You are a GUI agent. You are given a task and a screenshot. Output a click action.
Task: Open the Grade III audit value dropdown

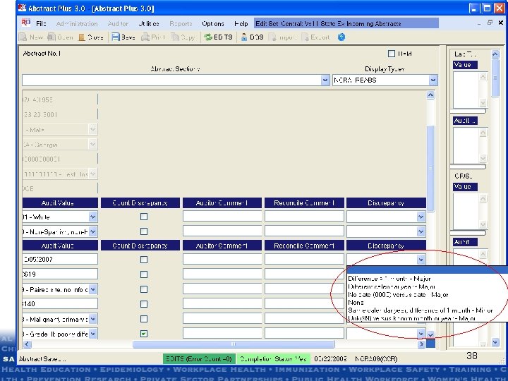tap(92, 334)
